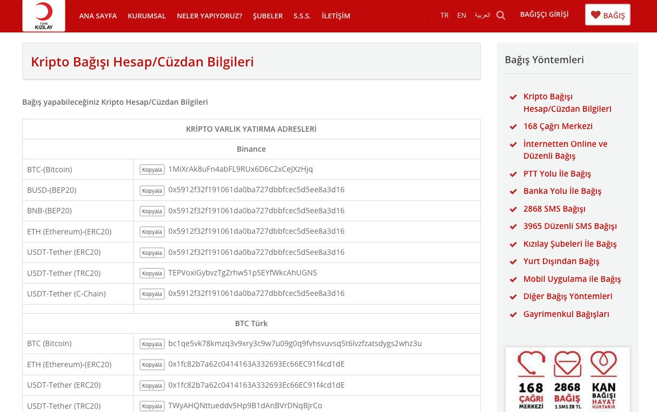Open Diğer Bağış Yöntemleri link

[568, 296]
